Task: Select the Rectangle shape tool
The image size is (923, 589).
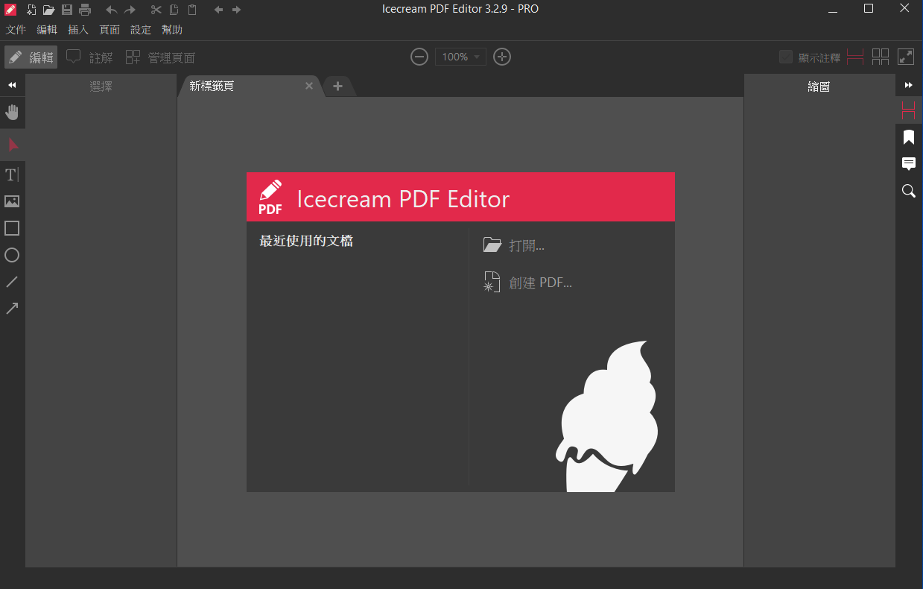Action: pos(12,228)
